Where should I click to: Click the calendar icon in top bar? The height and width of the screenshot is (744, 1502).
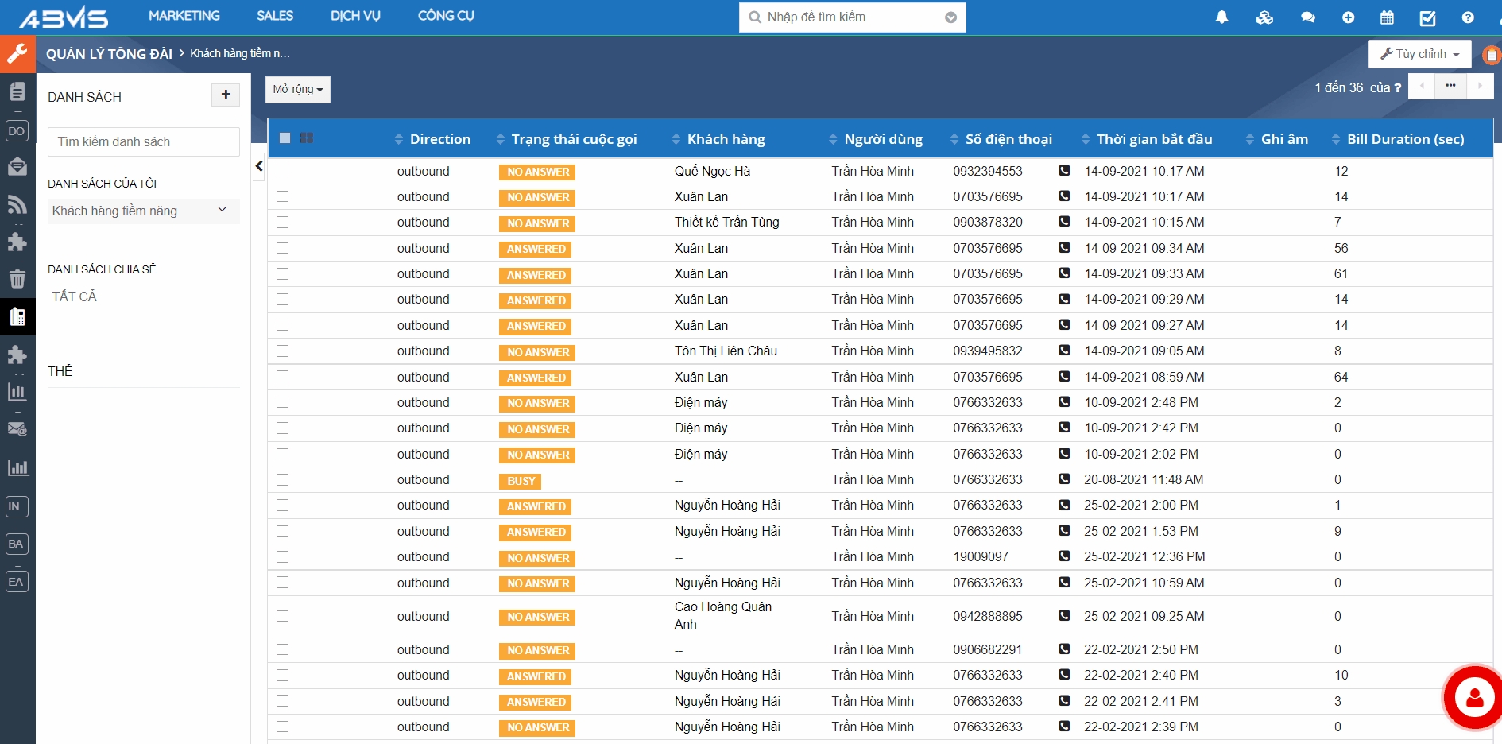[1387, 17]
